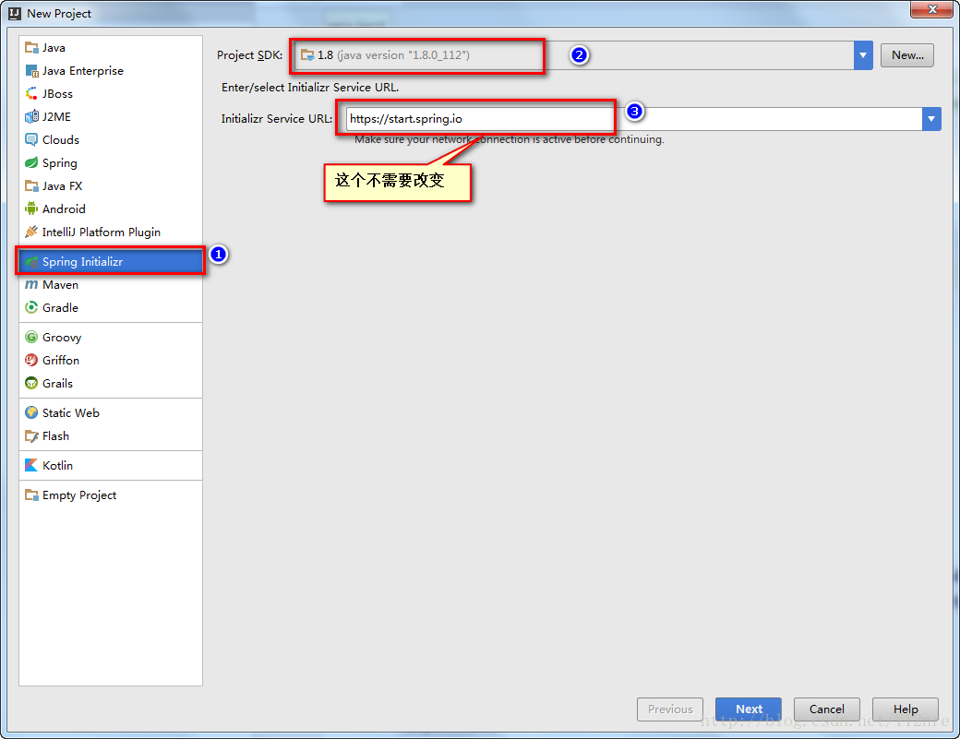Pick the Groovy list label
The image size is (960, 739).
coord(61,337)
